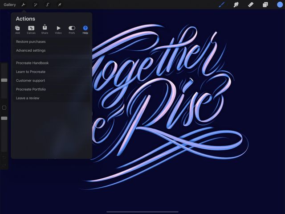
Task: Open the Adjustments magic wand
Action: 36,4
